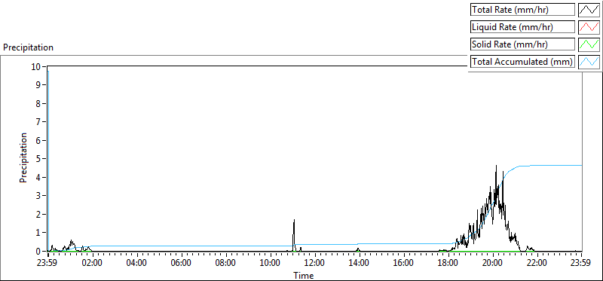Click the 10:00 time axis label
603x281 pixels.
[271, 264]
